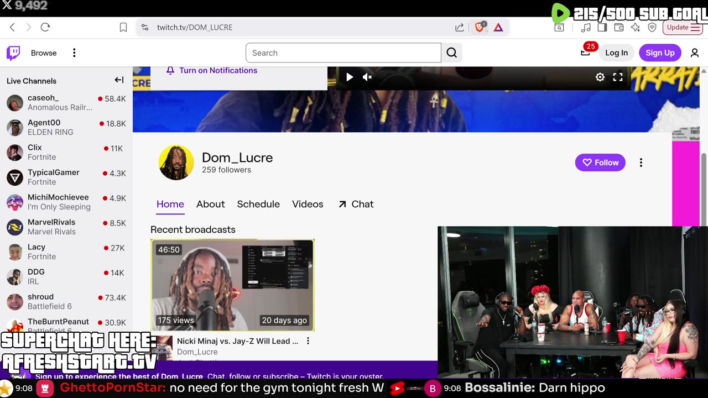Image resolution: width=708 pixels, height=398 pixels.
Task: Toggle the browser sidebar panel
Action: pyautogui.click(x=602, y=27)
